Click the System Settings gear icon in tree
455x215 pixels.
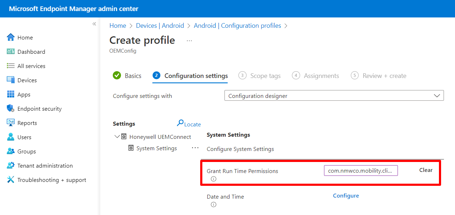(131, 148)
